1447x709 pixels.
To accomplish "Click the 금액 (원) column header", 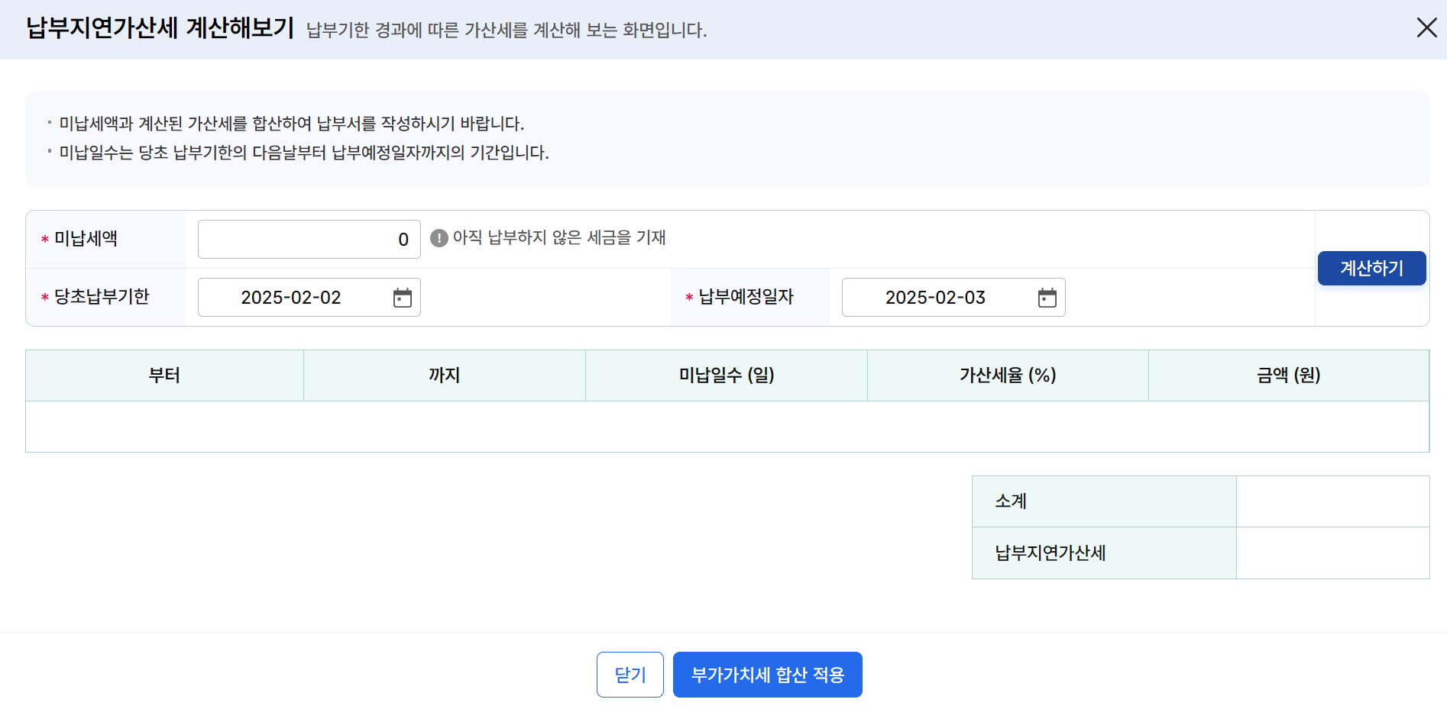I will point(1289,375).
